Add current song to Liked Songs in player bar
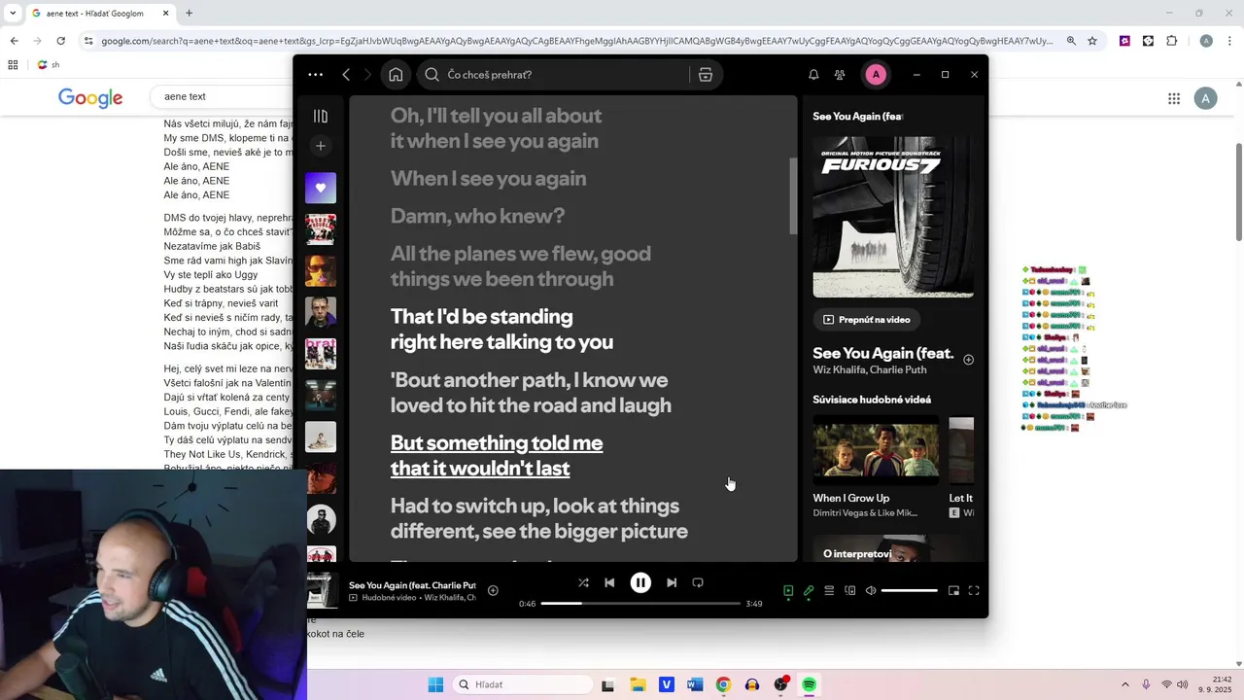This screenshot has height=700, width=1244. 493,590
